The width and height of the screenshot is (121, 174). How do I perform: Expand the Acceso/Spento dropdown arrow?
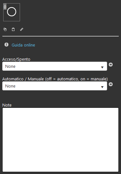point(102,67)
